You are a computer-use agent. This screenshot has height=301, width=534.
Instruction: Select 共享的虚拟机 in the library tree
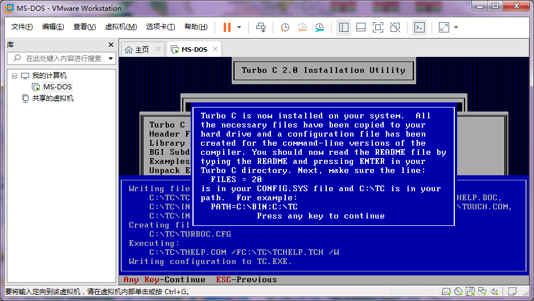pos(53,98)
